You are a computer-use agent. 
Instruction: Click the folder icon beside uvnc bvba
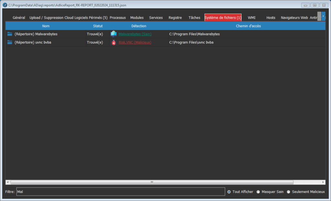pyautogui.click(x=10, y=42)
